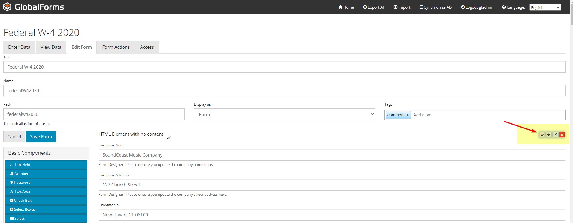Click the move component arrows icon
Viewport: 573px width, 223px height.
(x=549, y=135)
